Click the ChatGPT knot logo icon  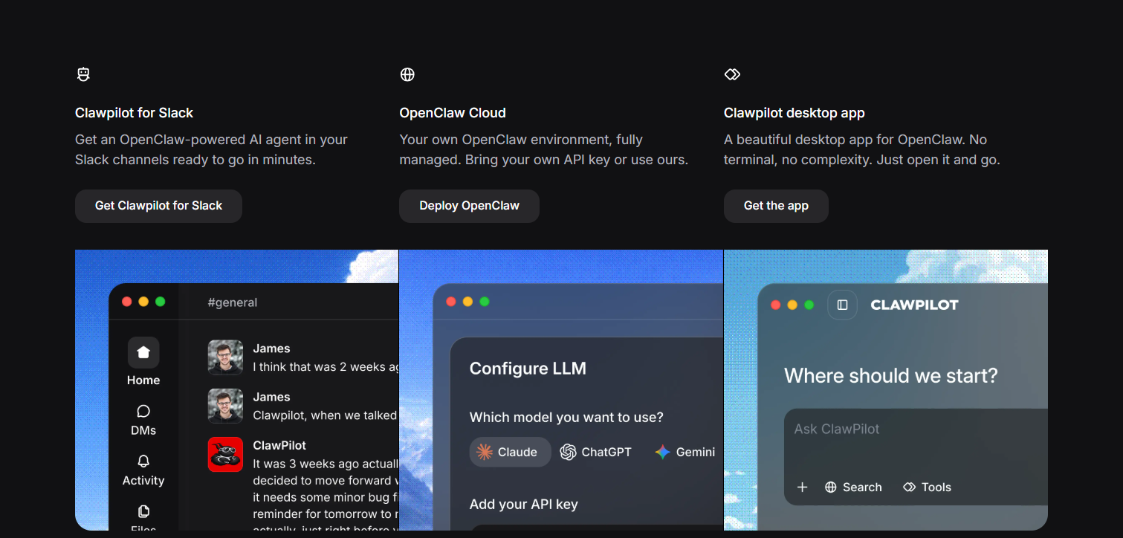(x=568, y=452)
